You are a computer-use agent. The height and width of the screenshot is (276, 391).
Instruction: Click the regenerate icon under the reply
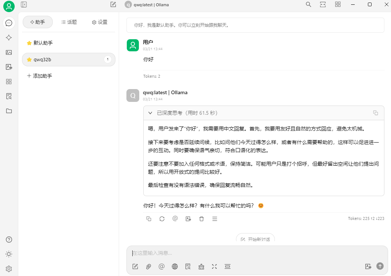[162, 219]
